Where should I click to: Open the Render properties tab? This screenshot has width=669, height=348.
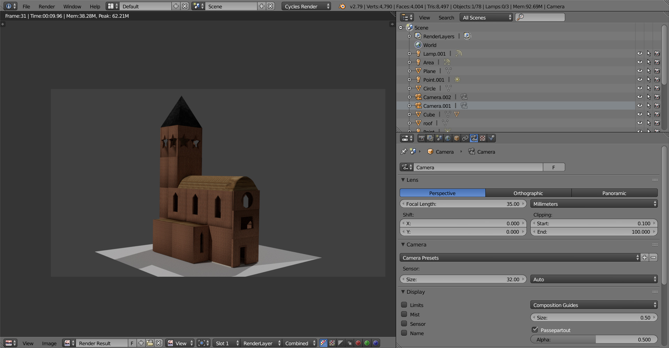(422, 138)
